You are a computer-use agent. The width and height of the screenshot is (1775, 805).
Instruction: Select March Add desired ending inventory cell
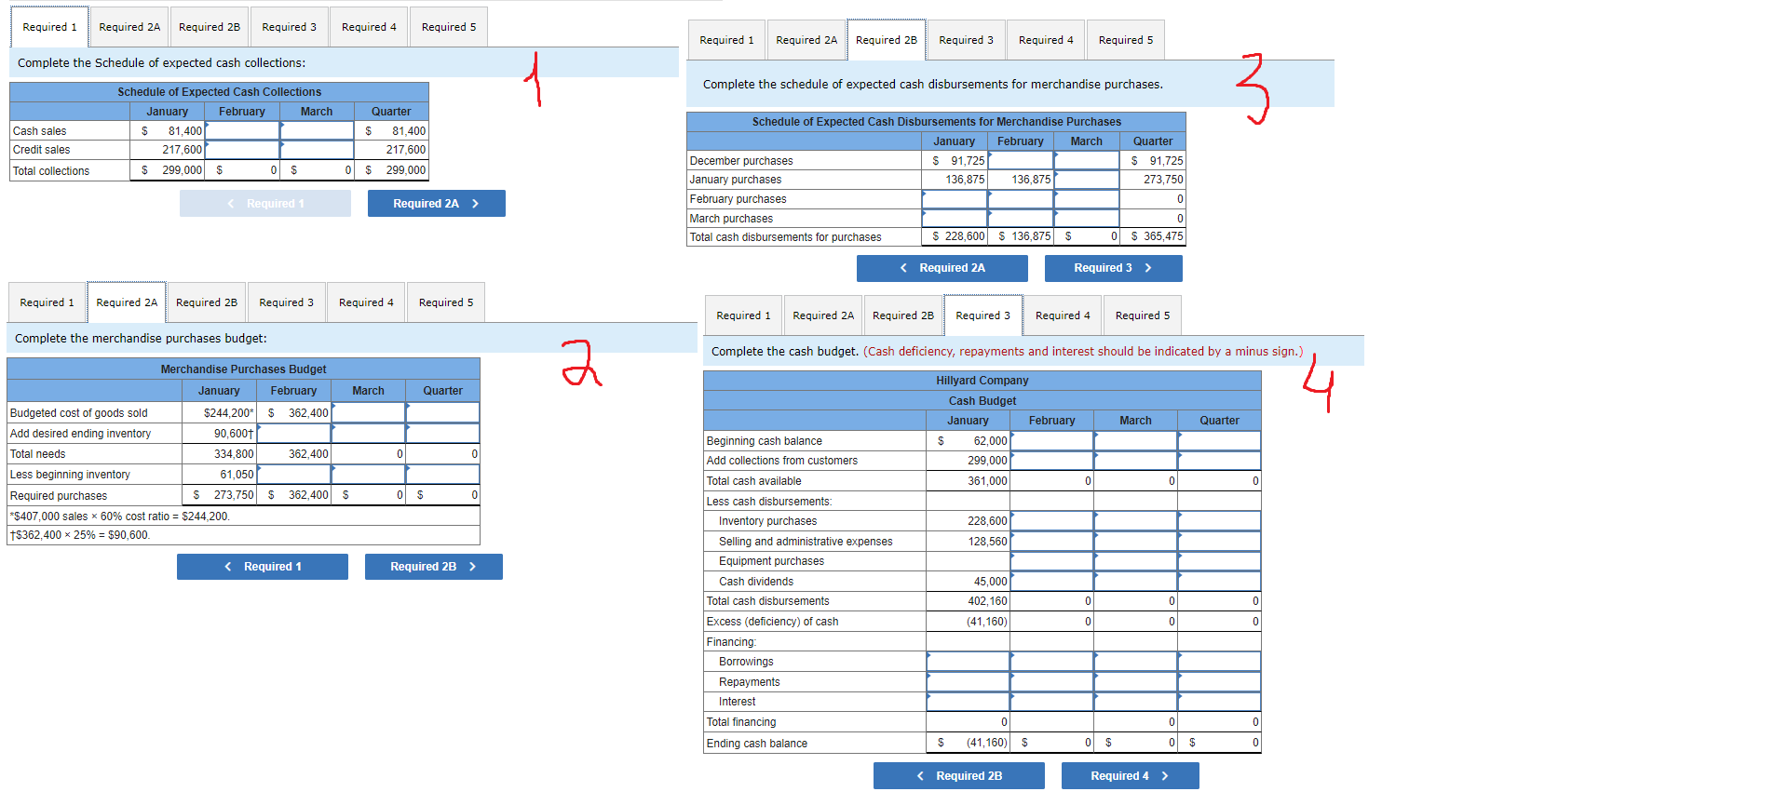point(369,433)
